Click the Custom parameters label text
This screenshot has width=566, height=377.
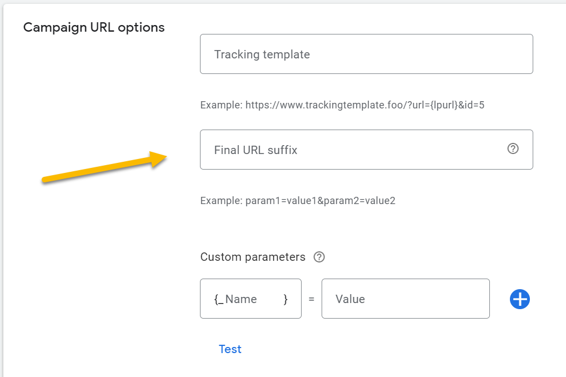253,257
